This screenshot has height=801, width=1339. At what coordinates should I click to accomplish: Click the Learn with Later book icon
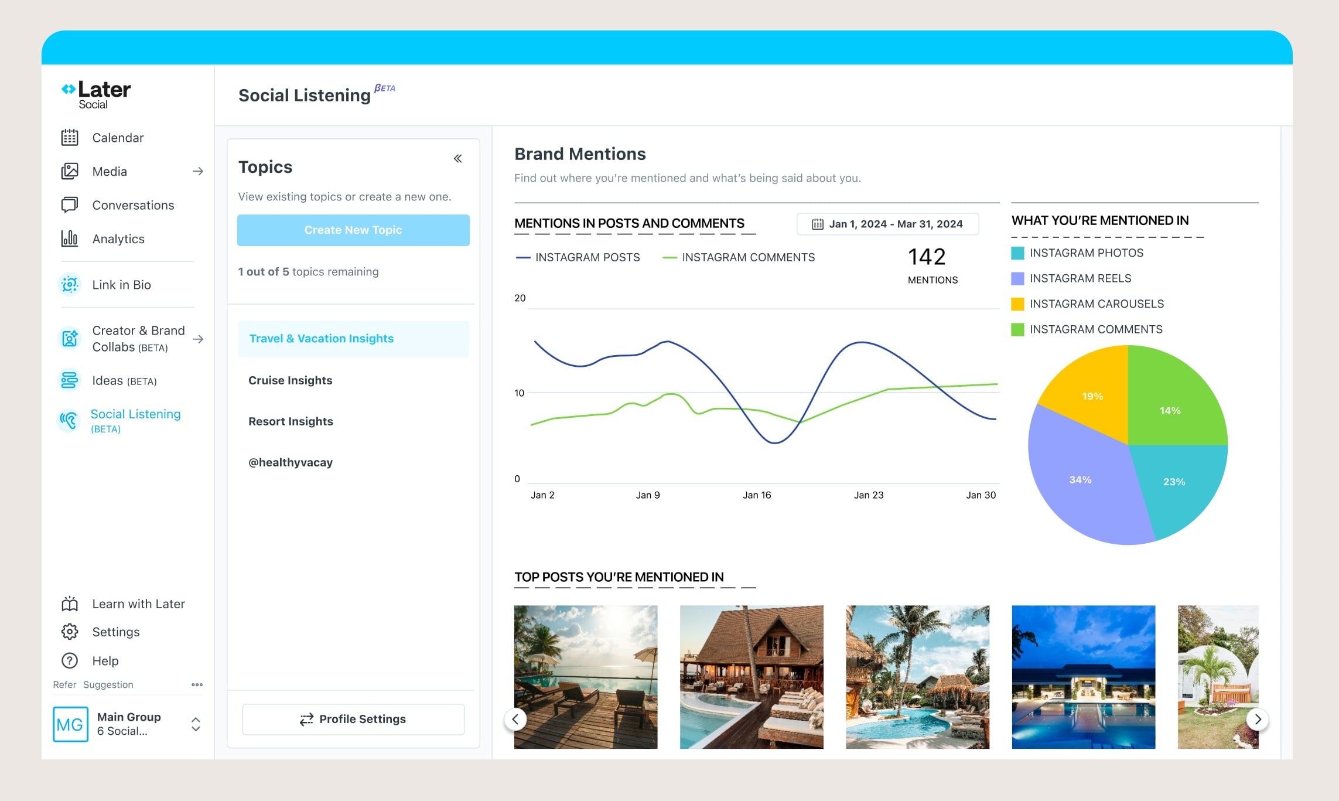point(70,604)
